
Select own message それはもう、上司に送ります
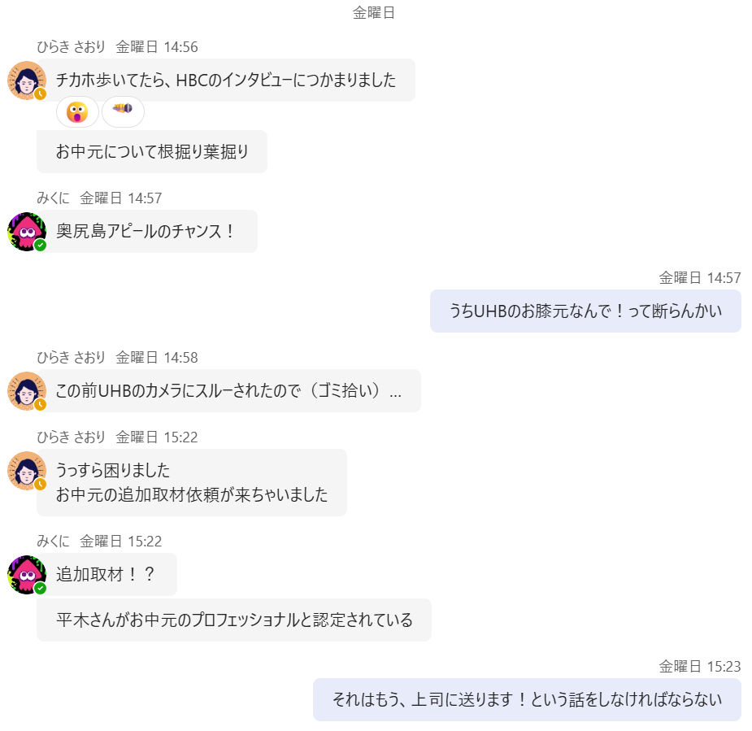(527, 699)
